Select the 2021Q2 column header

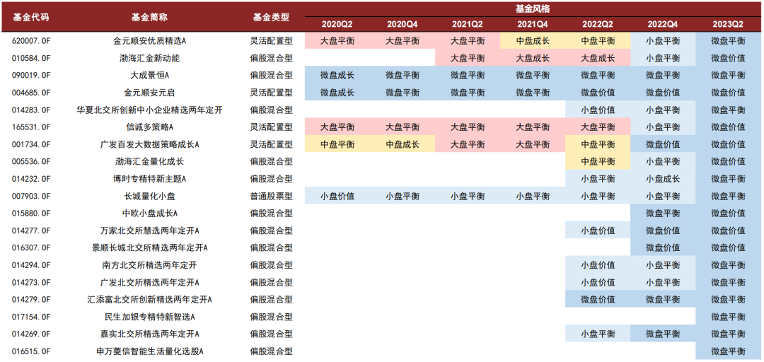[x=468, y=24]
